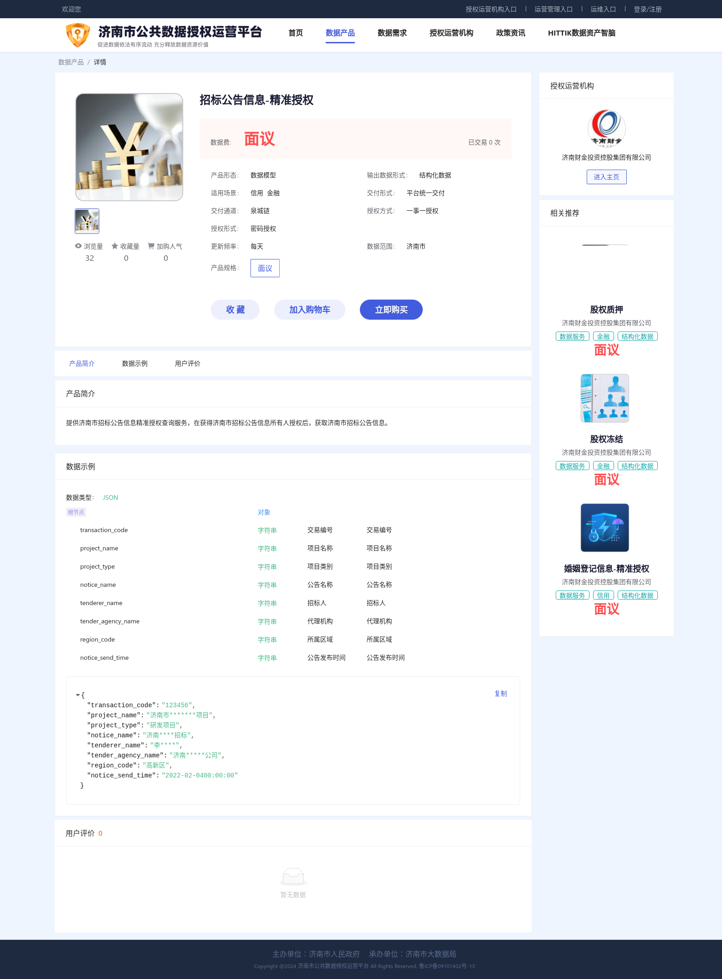Click the 面议 price in red banner
The image size is (722, 979).
(x=260, y=139)
